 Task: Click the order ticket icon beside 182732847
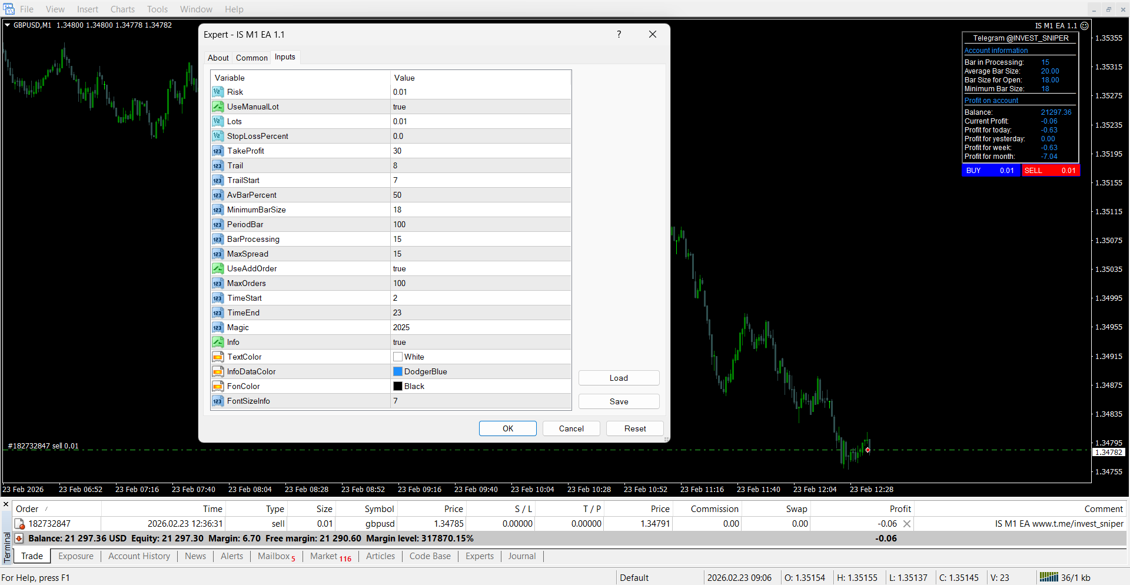coord(19,524)
